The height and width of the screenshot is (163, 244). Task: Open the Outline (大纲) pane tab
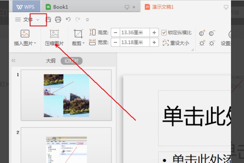50,61
